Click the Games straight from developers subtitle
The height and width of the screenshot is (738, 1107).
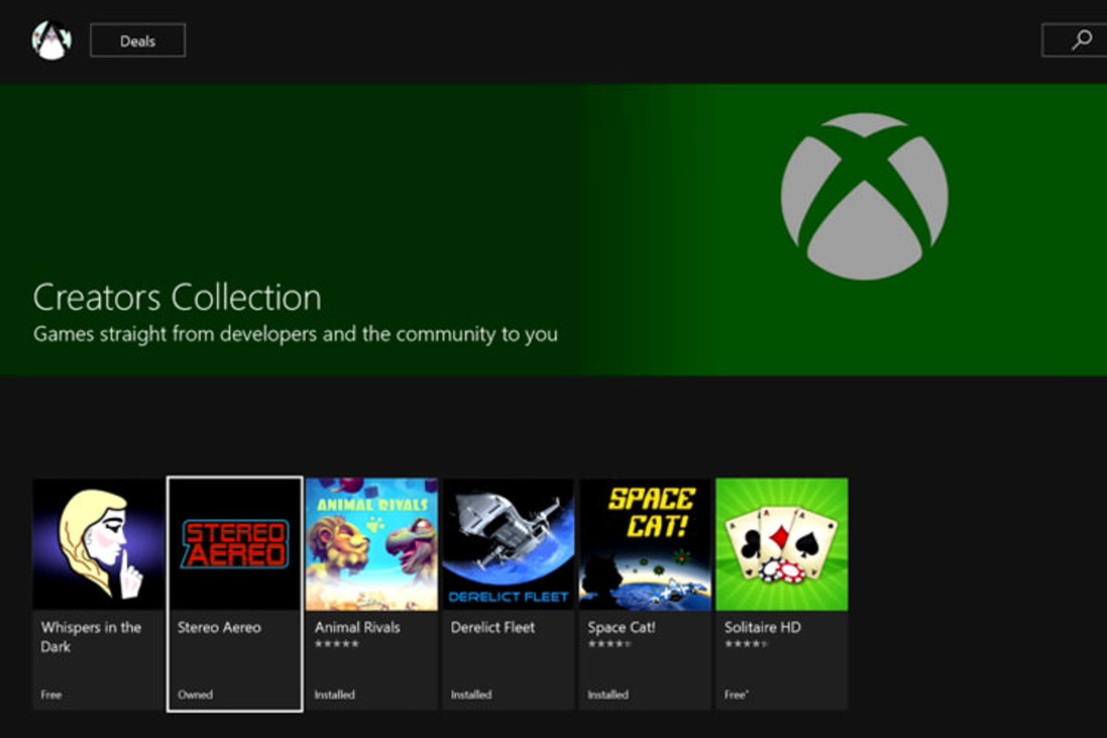click(295, 334)
